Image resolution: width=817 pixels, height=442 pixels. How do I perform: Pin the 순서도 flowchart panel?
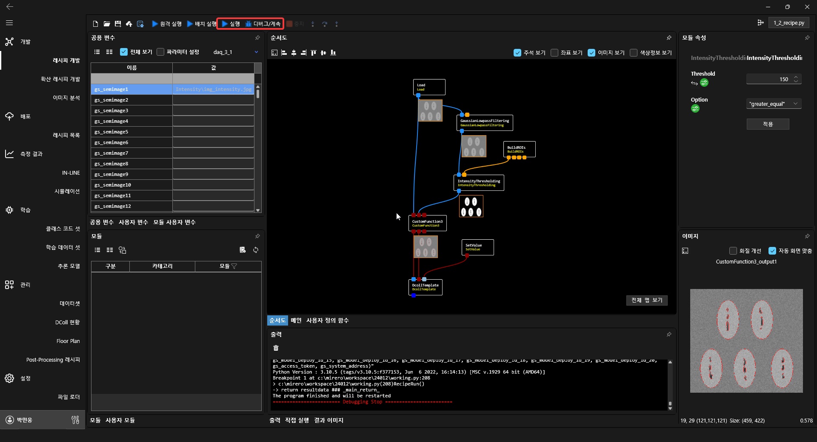tap(669, 38)
